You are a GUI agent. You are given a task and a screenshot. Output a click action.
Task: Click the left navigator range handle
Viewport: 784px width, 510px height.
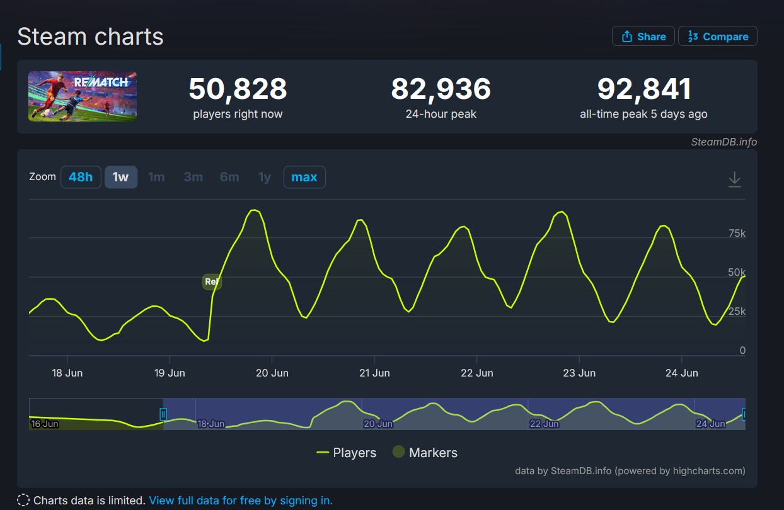163,414
